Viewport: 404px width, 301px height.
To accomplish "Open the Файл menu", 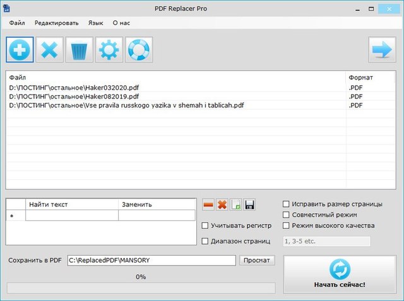I will pos(17,23).
